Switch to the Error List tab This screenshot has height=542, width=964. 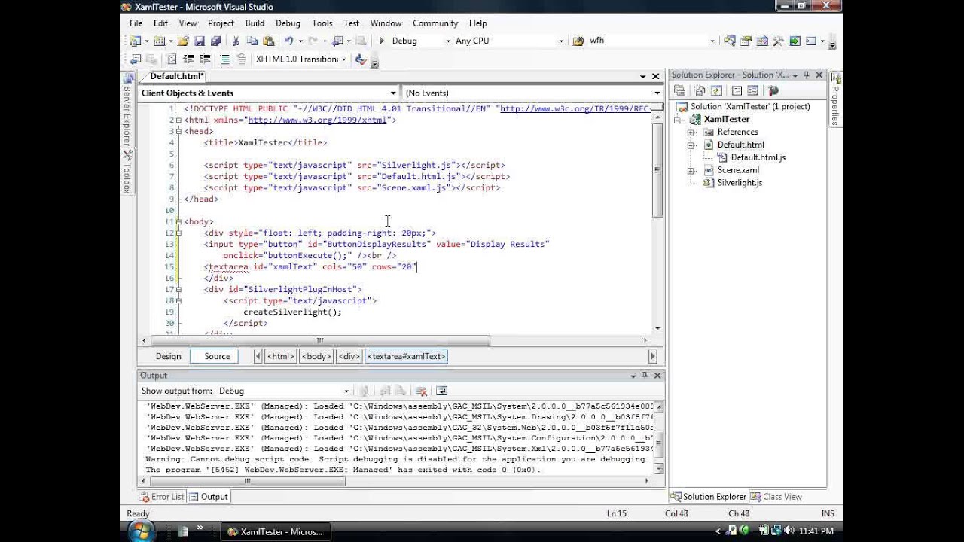click(161, 497)
